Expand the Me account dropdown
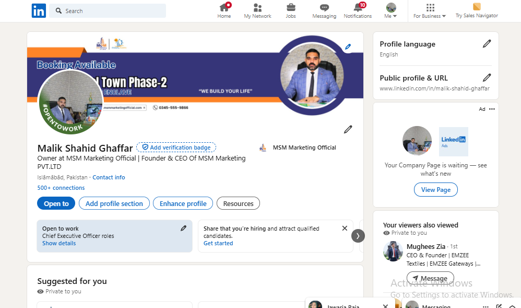This screenshot has height=308, width=521. pos(391,11)
